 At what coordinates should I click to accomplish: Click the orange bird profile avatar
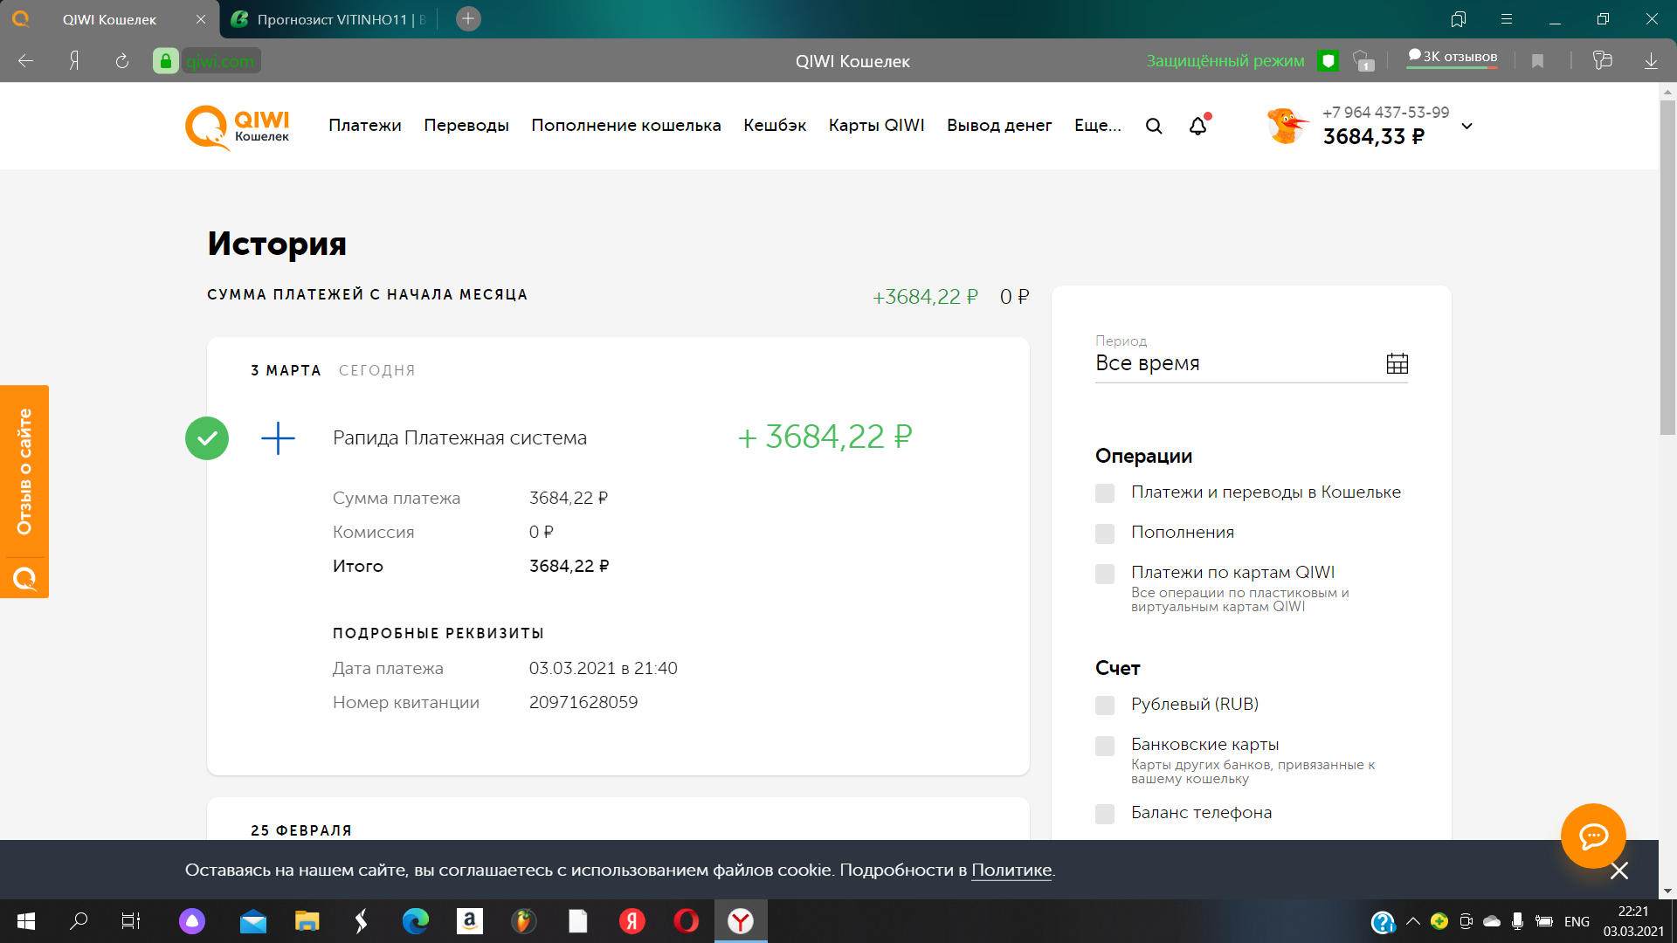1286,126
